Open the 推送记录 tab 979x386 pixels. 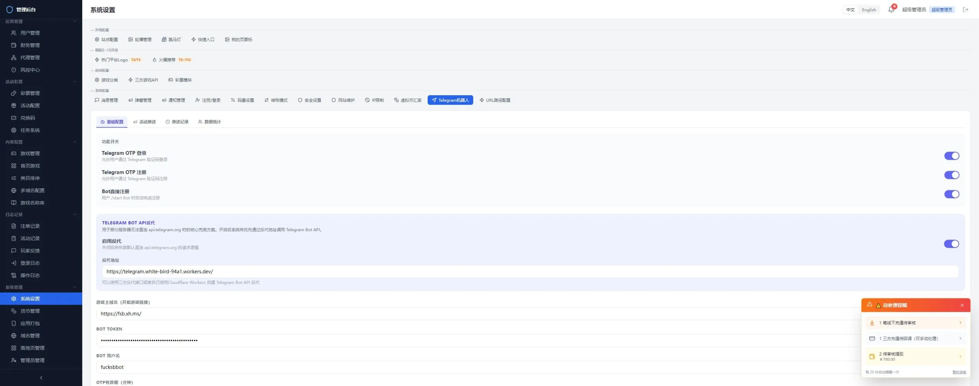177,122
